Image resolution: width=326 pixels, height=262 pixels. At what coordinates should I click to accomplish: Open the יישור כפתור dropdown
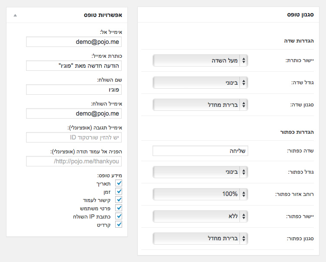pos(200,216)
